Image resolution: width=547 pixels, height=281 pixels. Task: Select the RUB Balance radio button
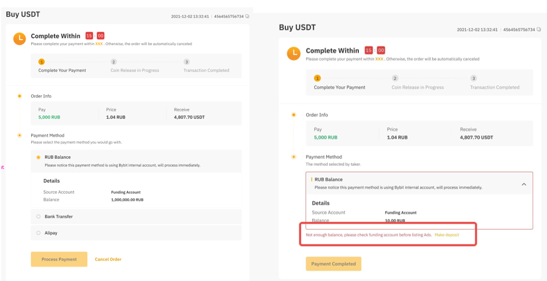(38, 157)
